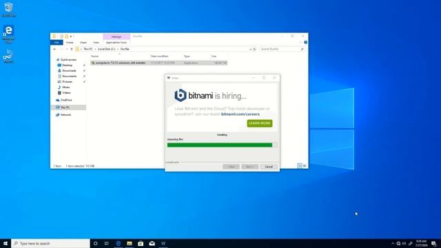Open Cortana from the taskbar
441x248 pixels.
[x=95, y=243]
